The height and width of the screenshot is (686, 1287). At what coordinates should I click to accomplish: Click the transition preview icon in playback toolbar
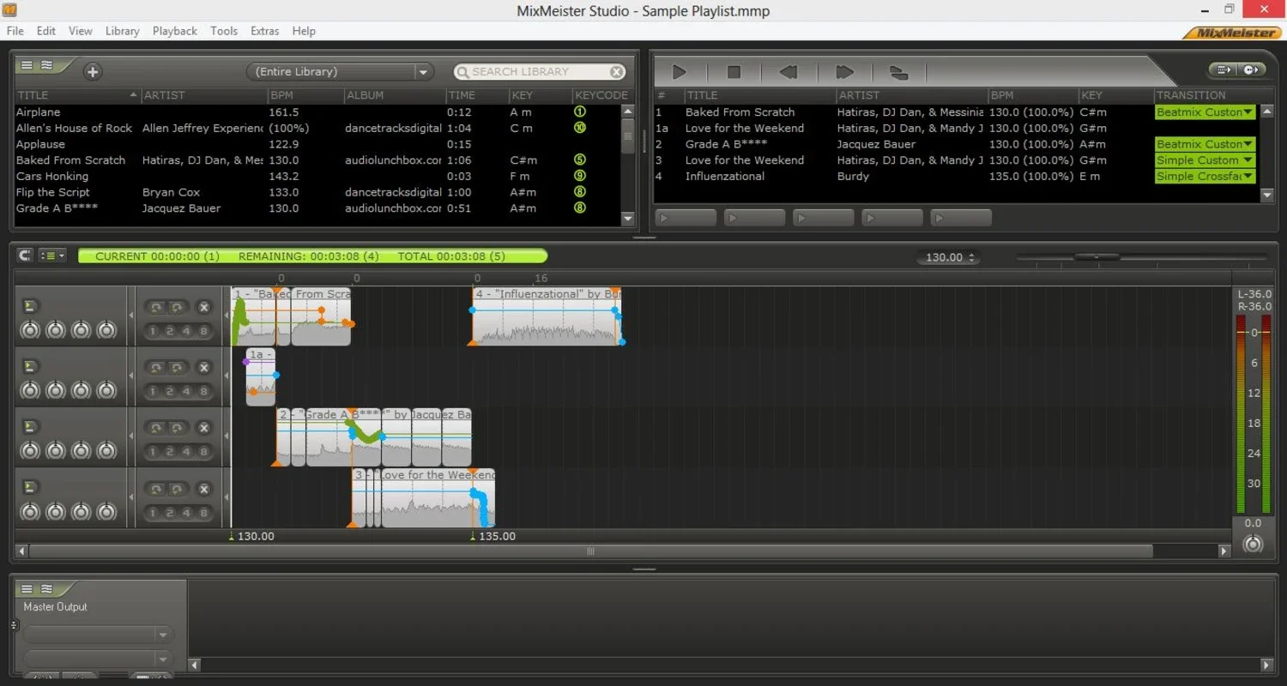[897, 72]
